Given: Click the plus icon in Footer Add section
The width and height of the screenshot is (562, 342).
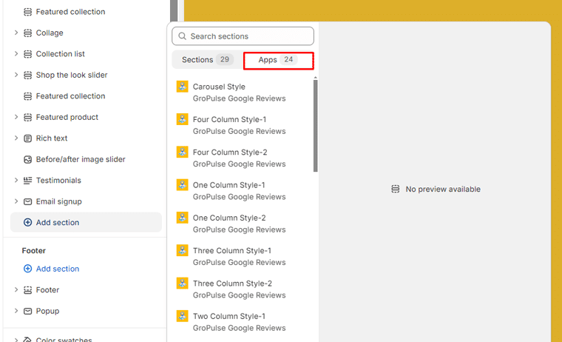Looking at the screenshot, I should pyautogui.click(x=27, y=269).
